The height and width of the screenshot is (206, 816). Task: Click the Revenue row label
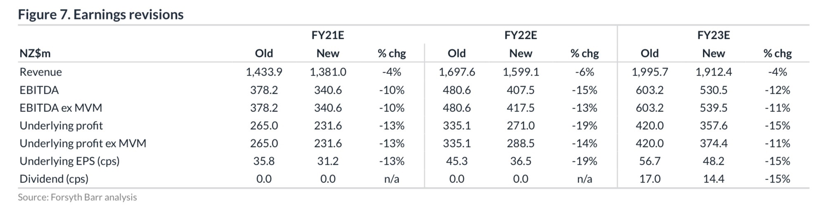(40, 72)
